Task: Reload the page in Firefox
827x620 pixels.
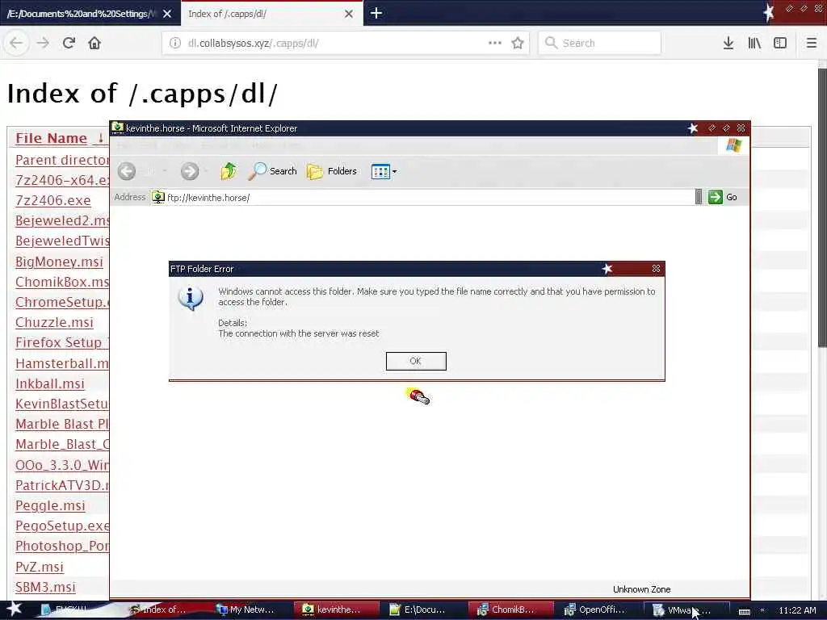Action: [69, 43]
